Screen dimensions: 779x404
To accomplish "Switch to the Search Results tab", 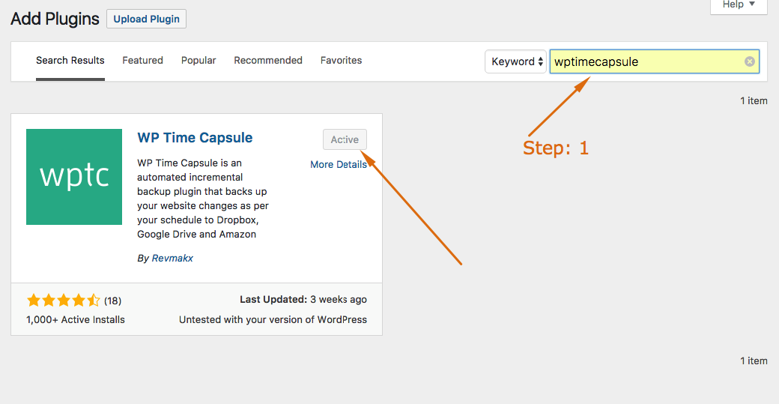I will pos(70,61).
